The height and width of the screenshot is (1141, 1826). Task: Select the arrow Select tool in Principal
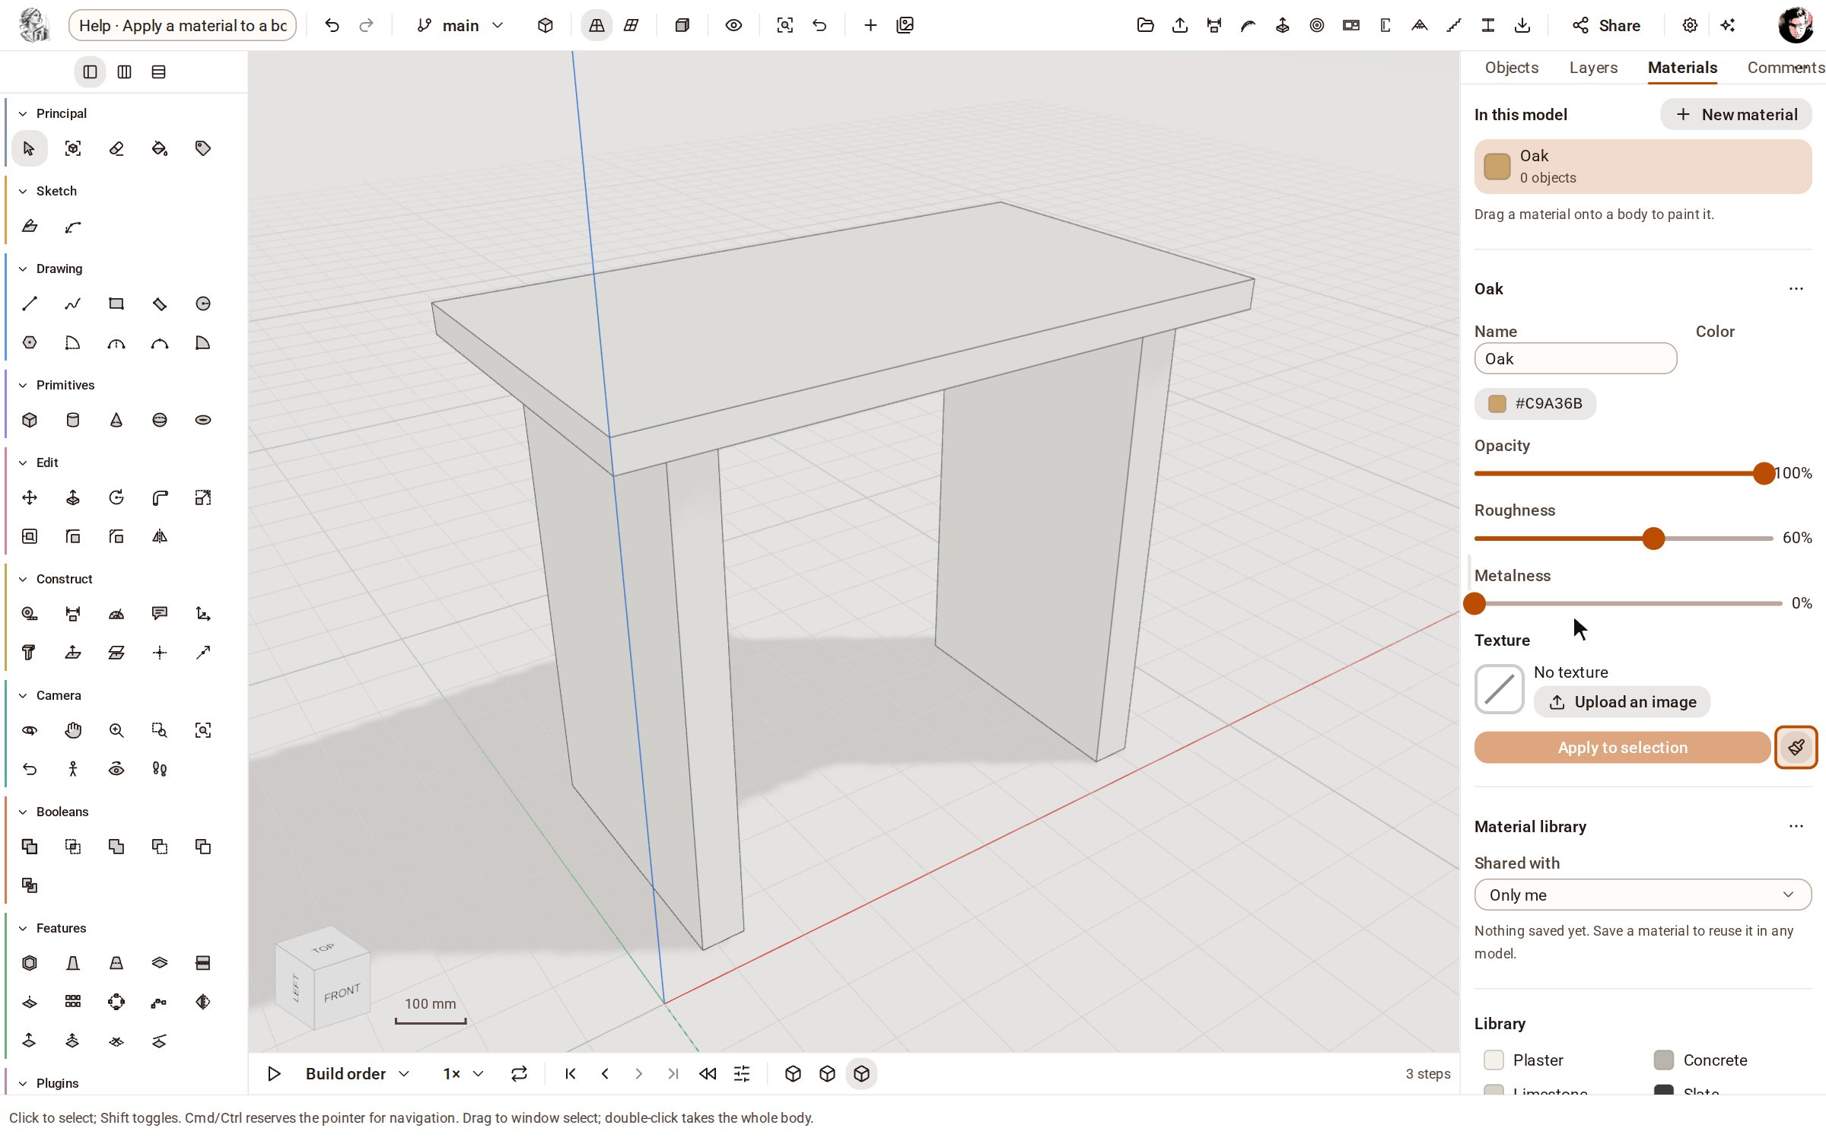coord(30,148)
